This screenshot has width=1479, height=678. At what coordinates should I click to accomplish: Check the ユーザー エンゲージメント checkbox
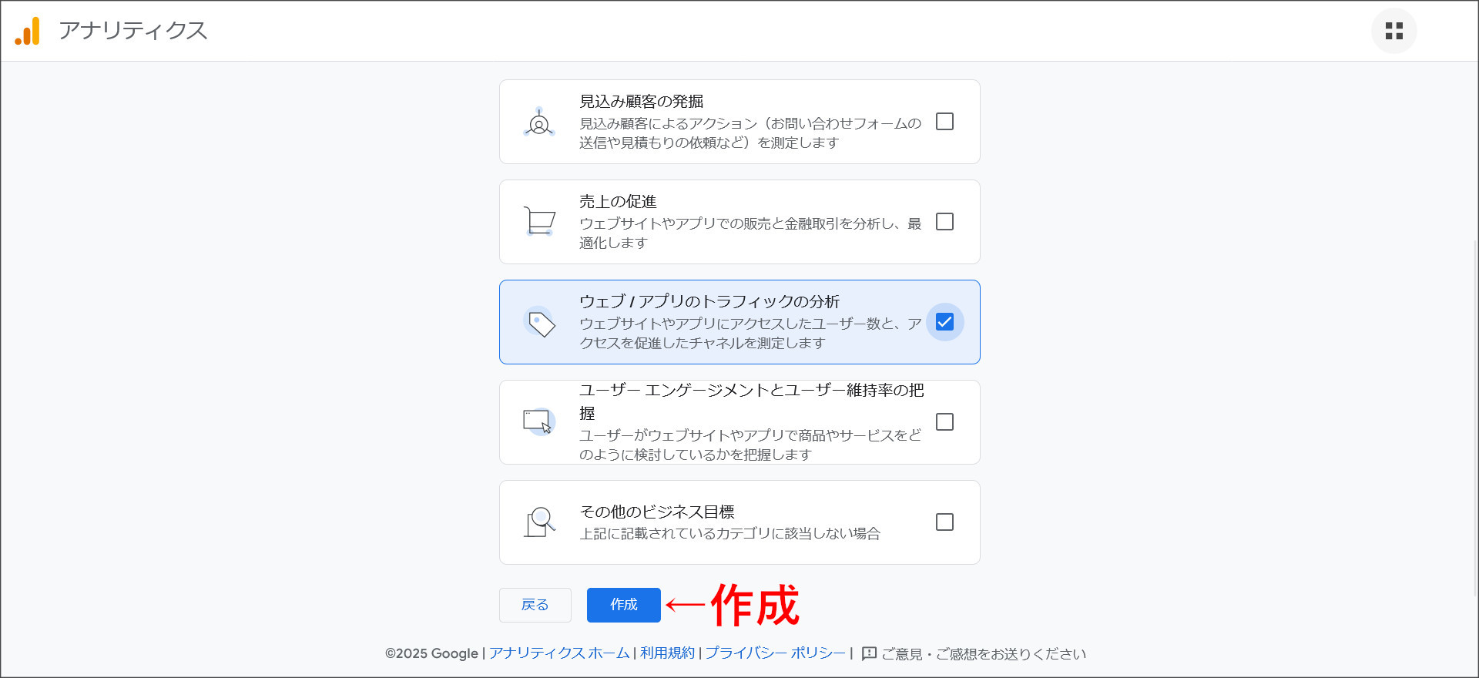[944, 422]
